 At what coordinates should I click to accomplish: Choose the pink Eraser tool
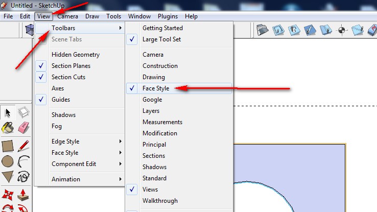tap(23, 128)
